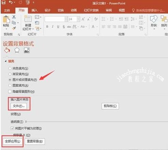Switch to the 切换 ribbon tab
The height and width of the screenshot is (150, 168).
pos(61,10)
